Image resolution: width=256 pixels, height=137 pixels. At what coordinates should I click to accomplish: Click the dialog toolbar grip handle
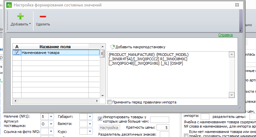tap(7, 21)
